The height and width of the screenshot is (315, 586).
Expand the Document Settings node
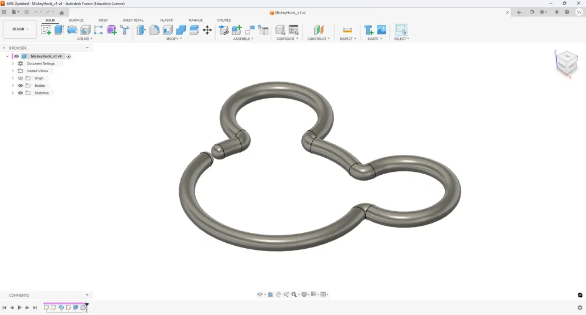[x=13, y=63]
